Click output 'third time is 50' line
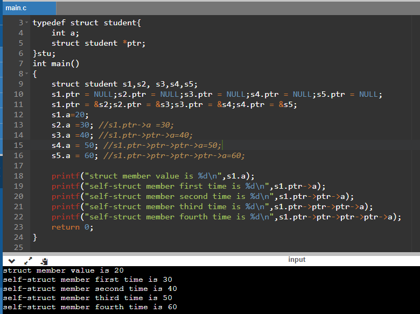420x314 pixels. tap(88, 298)
